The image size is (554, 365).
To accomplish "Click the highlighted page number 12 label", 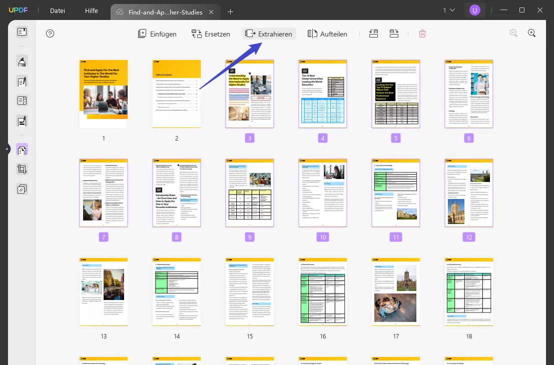I will pyautogui.click(x=469, y=237).
